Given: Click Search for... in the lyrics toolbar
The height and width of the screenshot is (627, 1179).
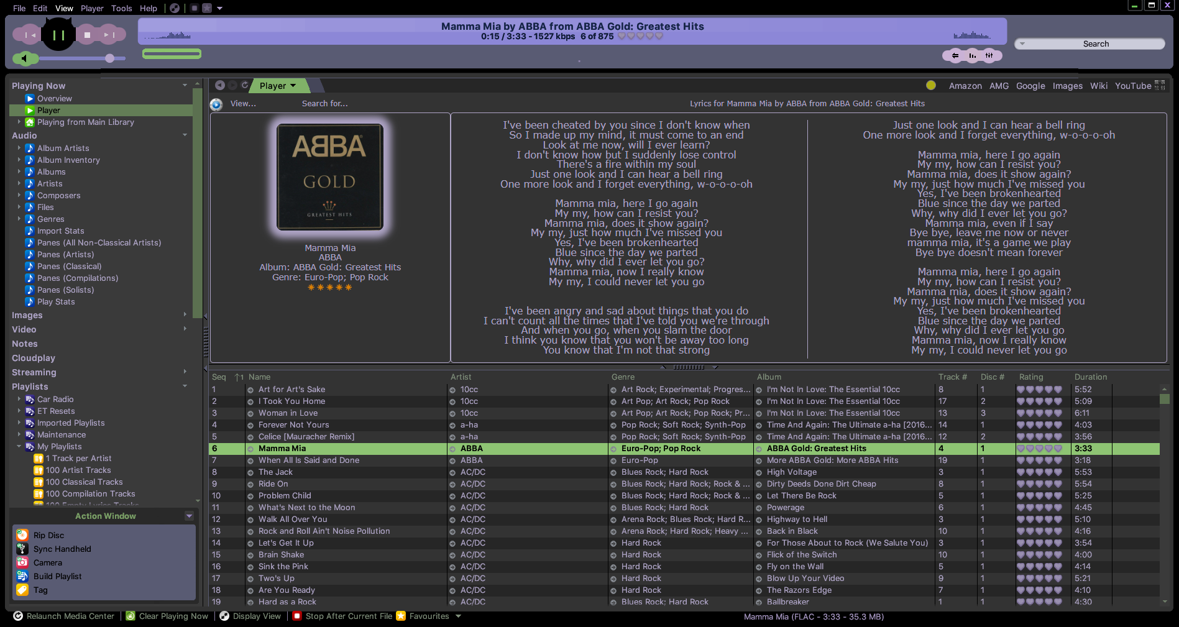Looking at the screenshot, I should (x=324, y=104).
